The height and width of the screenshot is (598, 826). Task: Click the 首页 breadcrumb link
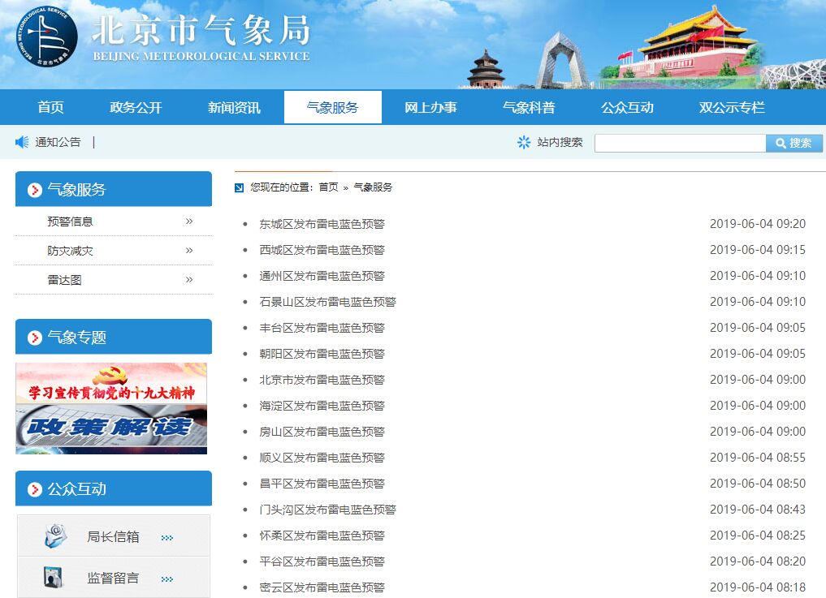pyautogui.click(x=329, y=187)
